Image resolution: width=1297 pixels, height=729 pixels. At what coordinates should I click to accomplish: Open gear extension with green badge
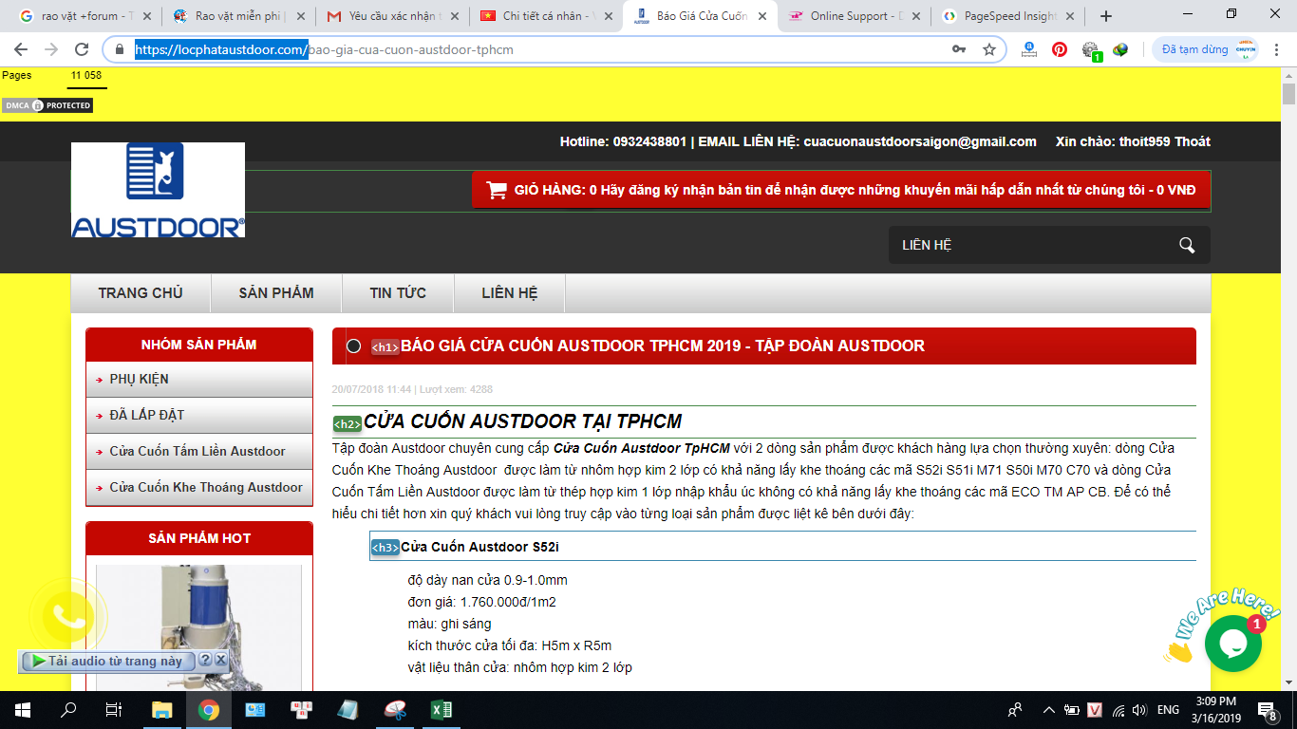point(1090,50)
